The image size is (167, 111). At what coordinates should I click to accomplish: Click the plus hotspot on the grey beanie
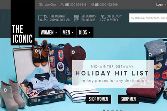[x=150, y=55]
